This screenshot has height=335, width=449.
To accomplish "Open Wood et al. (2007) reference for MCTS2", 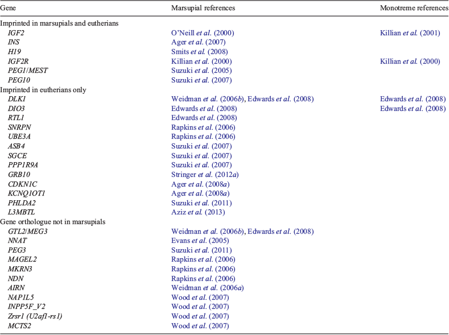I will (200, 326).
